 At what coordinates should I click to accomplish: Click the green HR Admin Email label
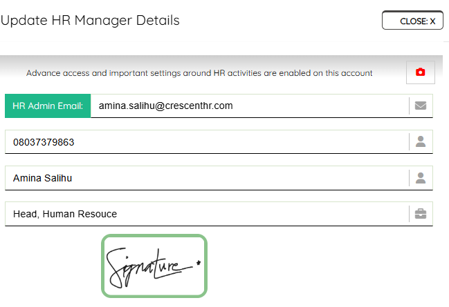(x=48, y=106)
